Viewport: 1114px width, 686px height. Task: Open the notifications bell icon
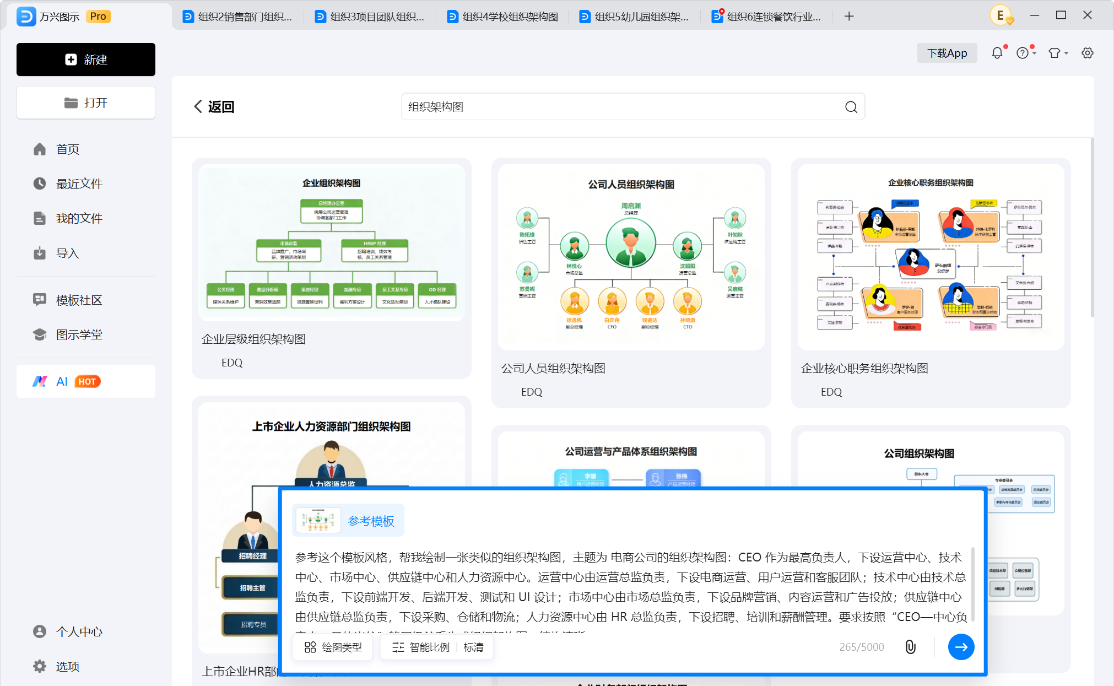pyautogui.click(x=997, y=53)
